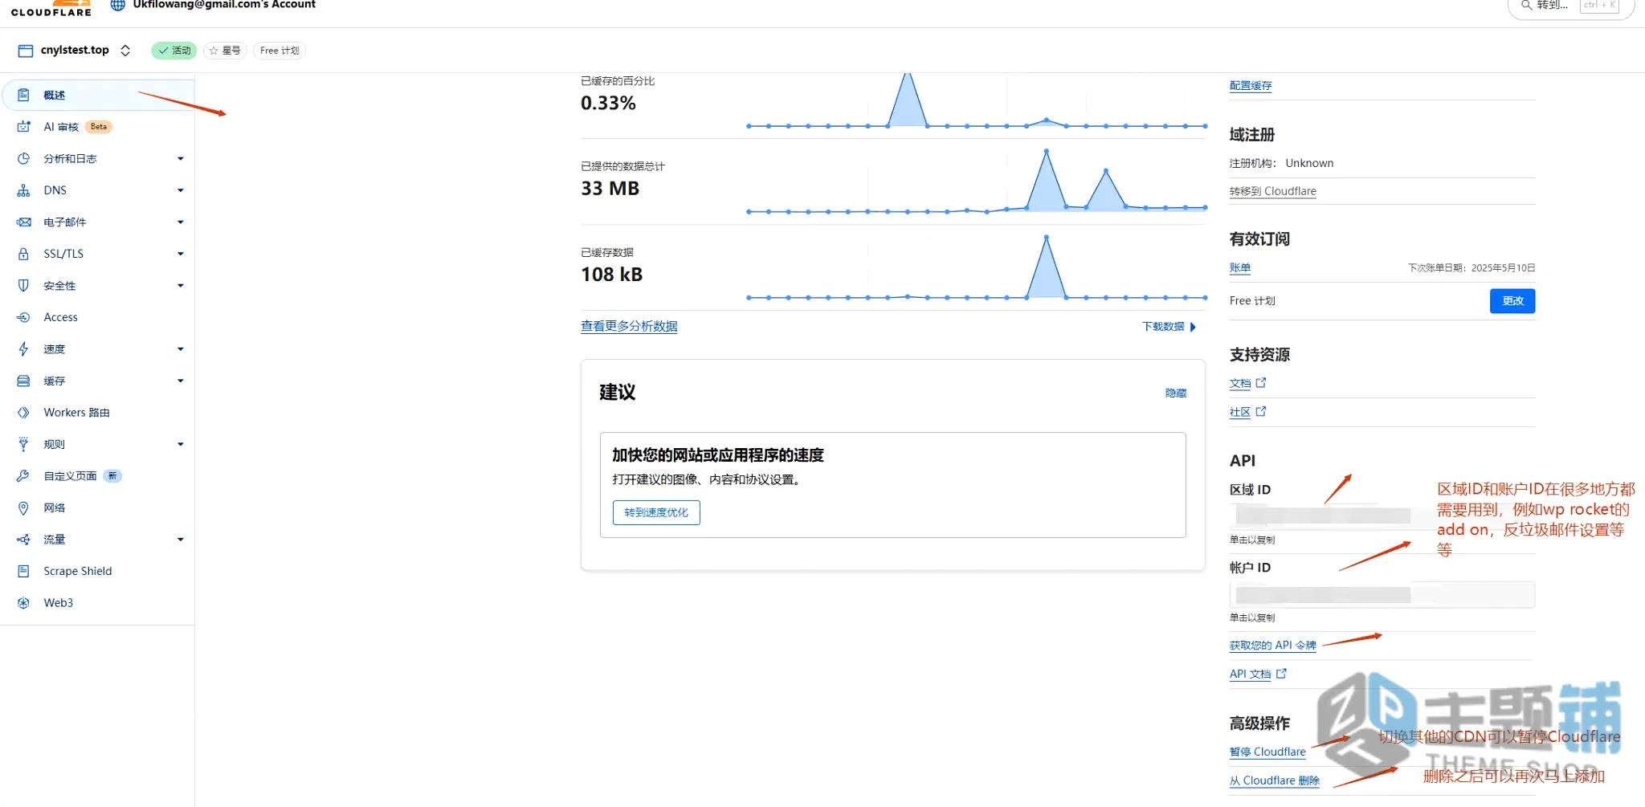Open the 概述 overview icon in sidebar

click(23, 95)
